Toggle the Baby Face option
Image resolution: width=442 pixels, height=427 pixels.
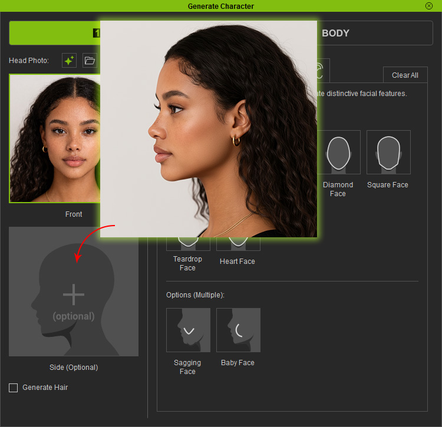click(238, 330)
